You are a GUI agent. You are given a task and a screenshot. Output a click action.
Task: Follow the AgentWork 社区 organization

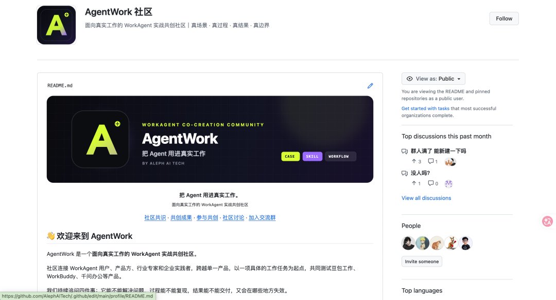click(x=504, y=18)
